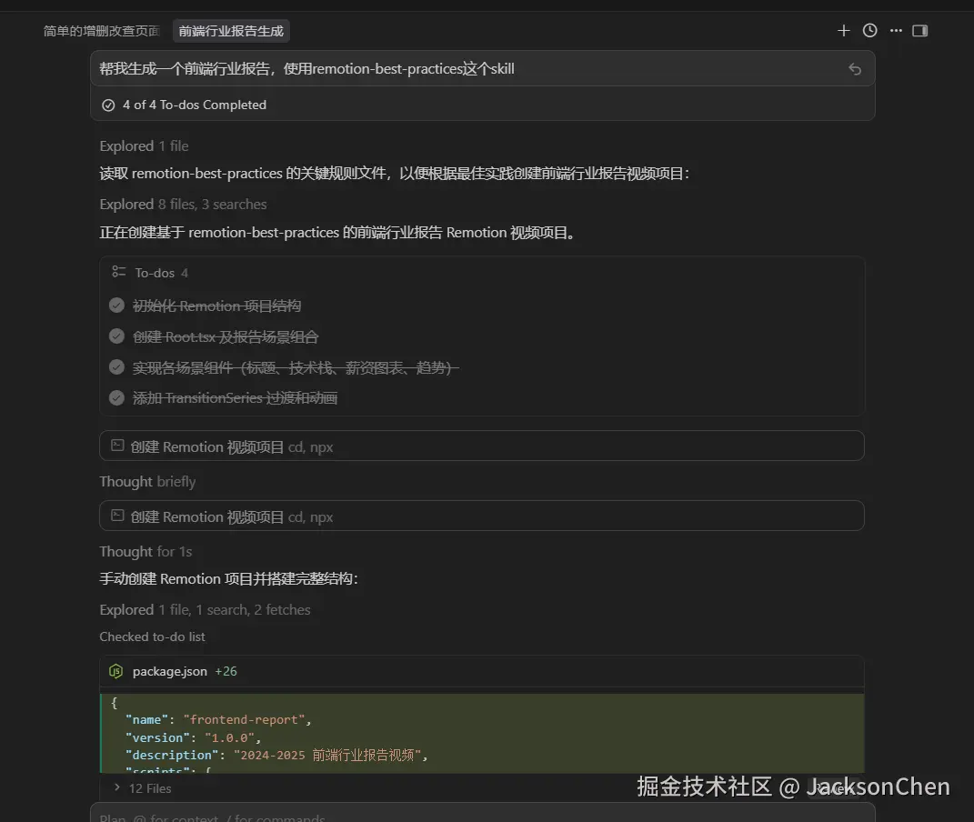Screen dimensions: 974x822
Task: Open the package.json file link
Action: click(169, 671)
